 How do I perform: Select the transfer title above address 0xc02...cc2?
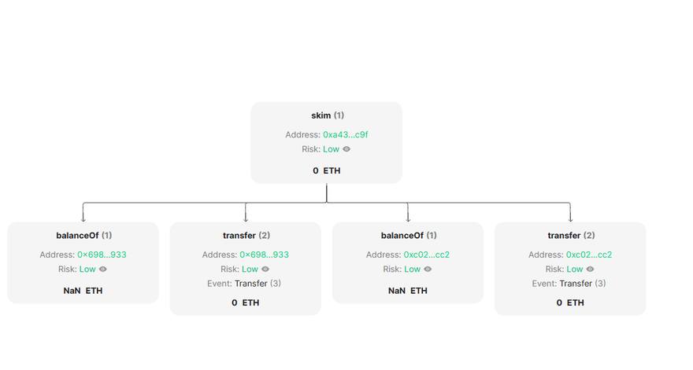(570, 236)
